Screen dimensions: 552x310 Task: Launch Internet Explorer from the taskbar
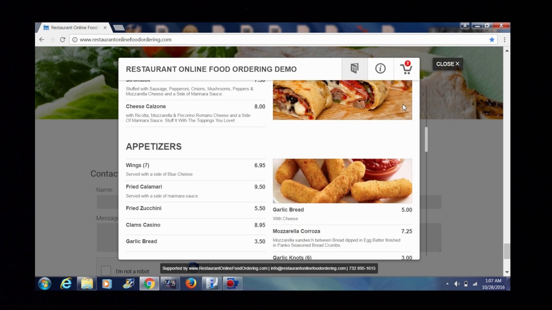(66, 284)
